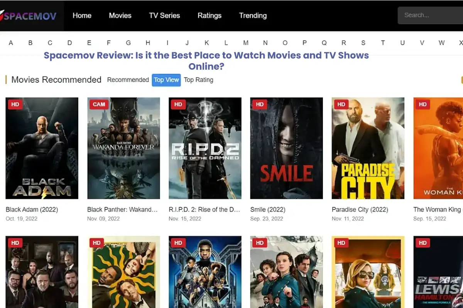Click the HD badge on Black Adam
Image resolution: width=463 pixels, height=308 pixels.
pyautogui.click(x=15, y=104)
